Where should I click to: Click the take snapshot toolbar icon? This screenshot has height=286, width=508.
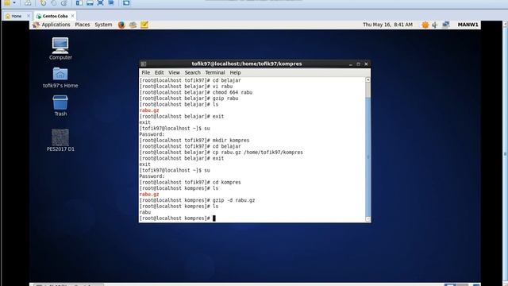(43, 3)
